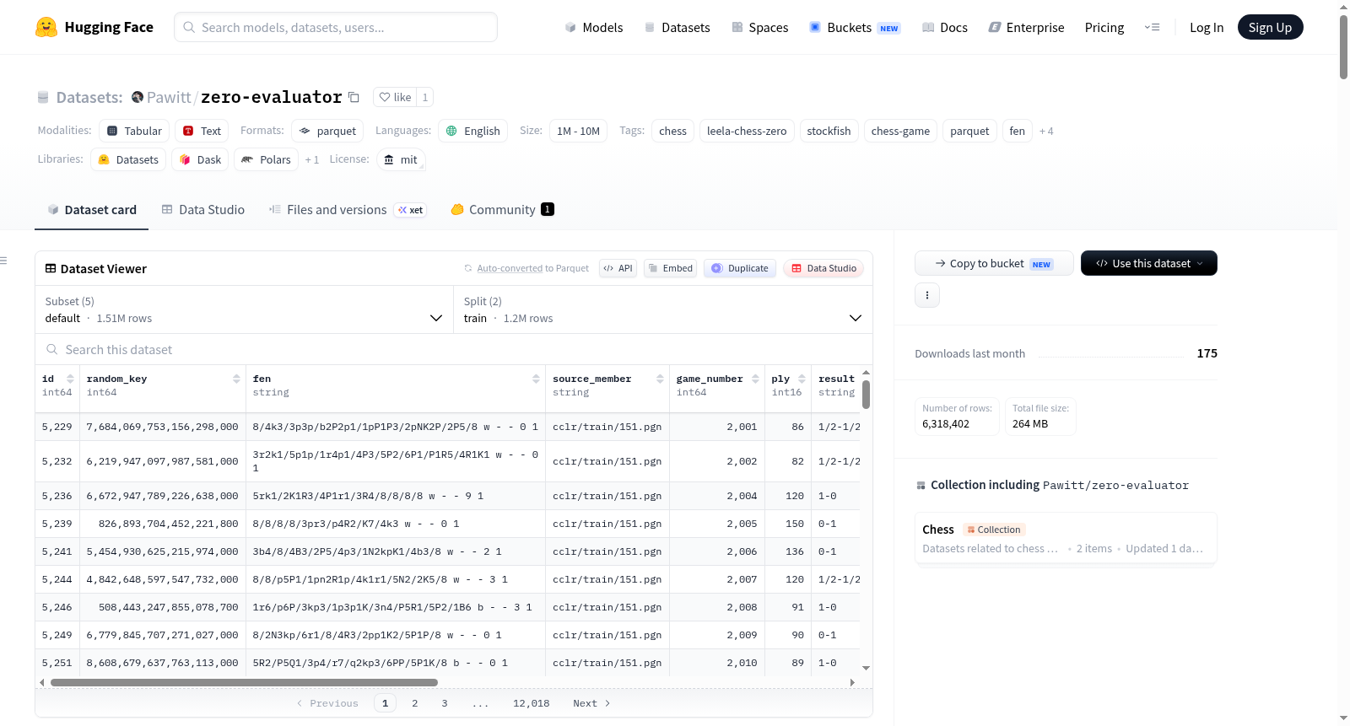Click the leela-chess-zero tag
1350x726 pixels.
[x=747, y=131]
